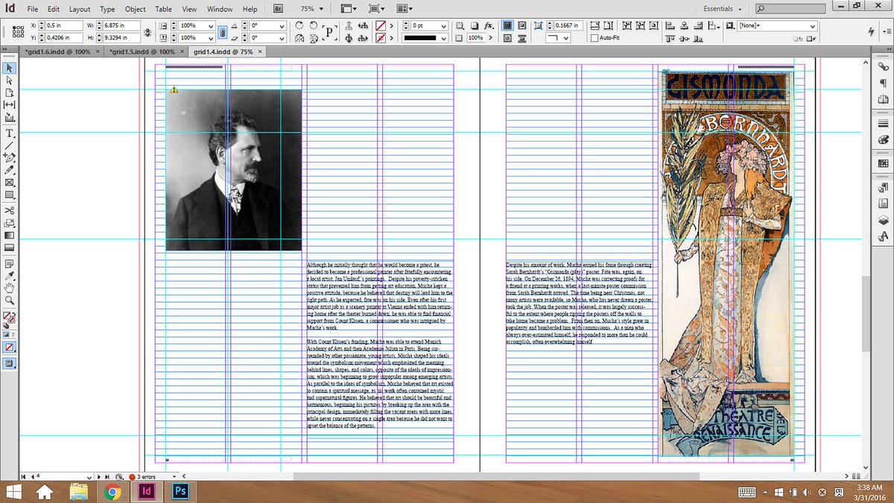Image resolution: width=894 pixels, height=503 pixels.
Task: Pick the Eyedropper tool
Action: pyautogui.click(x=10, y=275)
